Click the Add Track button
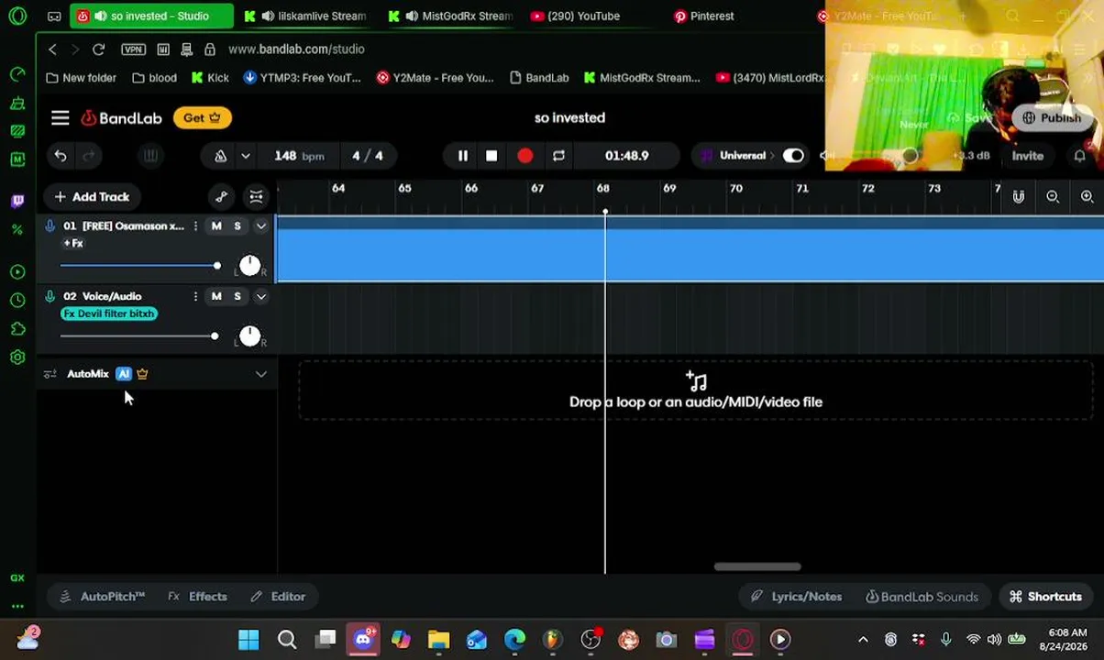Image resolution: width=1104 pixels, height=660 pixels. click(x=92, y=196)
